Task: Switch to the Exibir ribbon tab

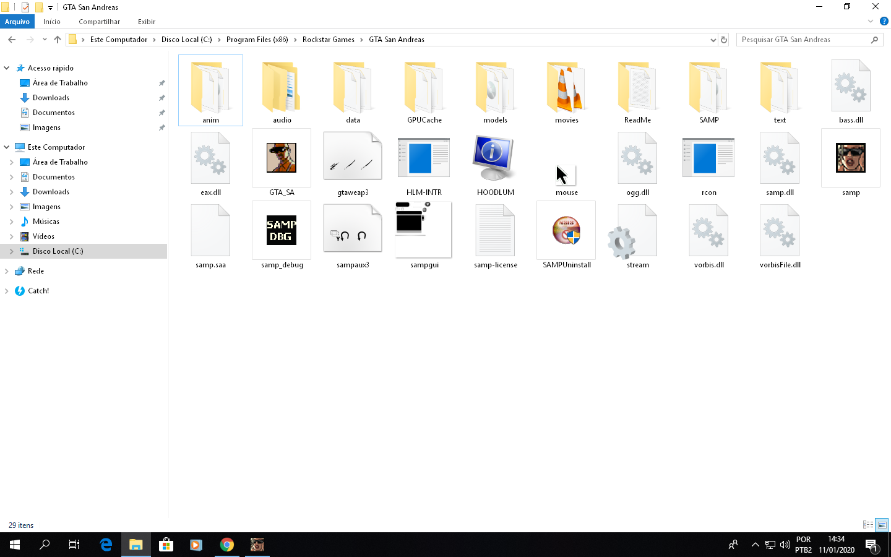Action: pos(147,22)
